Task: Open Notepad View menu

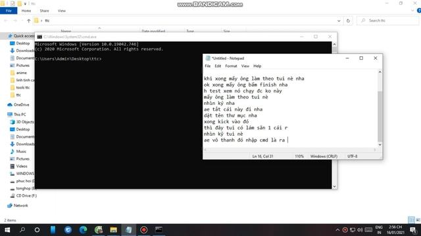Action: click(x=245, y=66)
